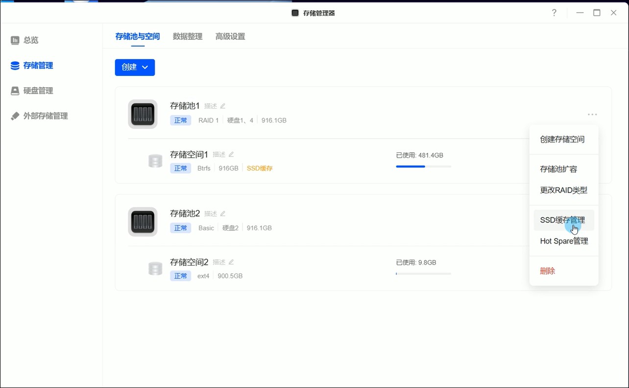Screen dimensions: 629x388
Task: Click the 存储空间1 volume disk icon
Action: 155,161
